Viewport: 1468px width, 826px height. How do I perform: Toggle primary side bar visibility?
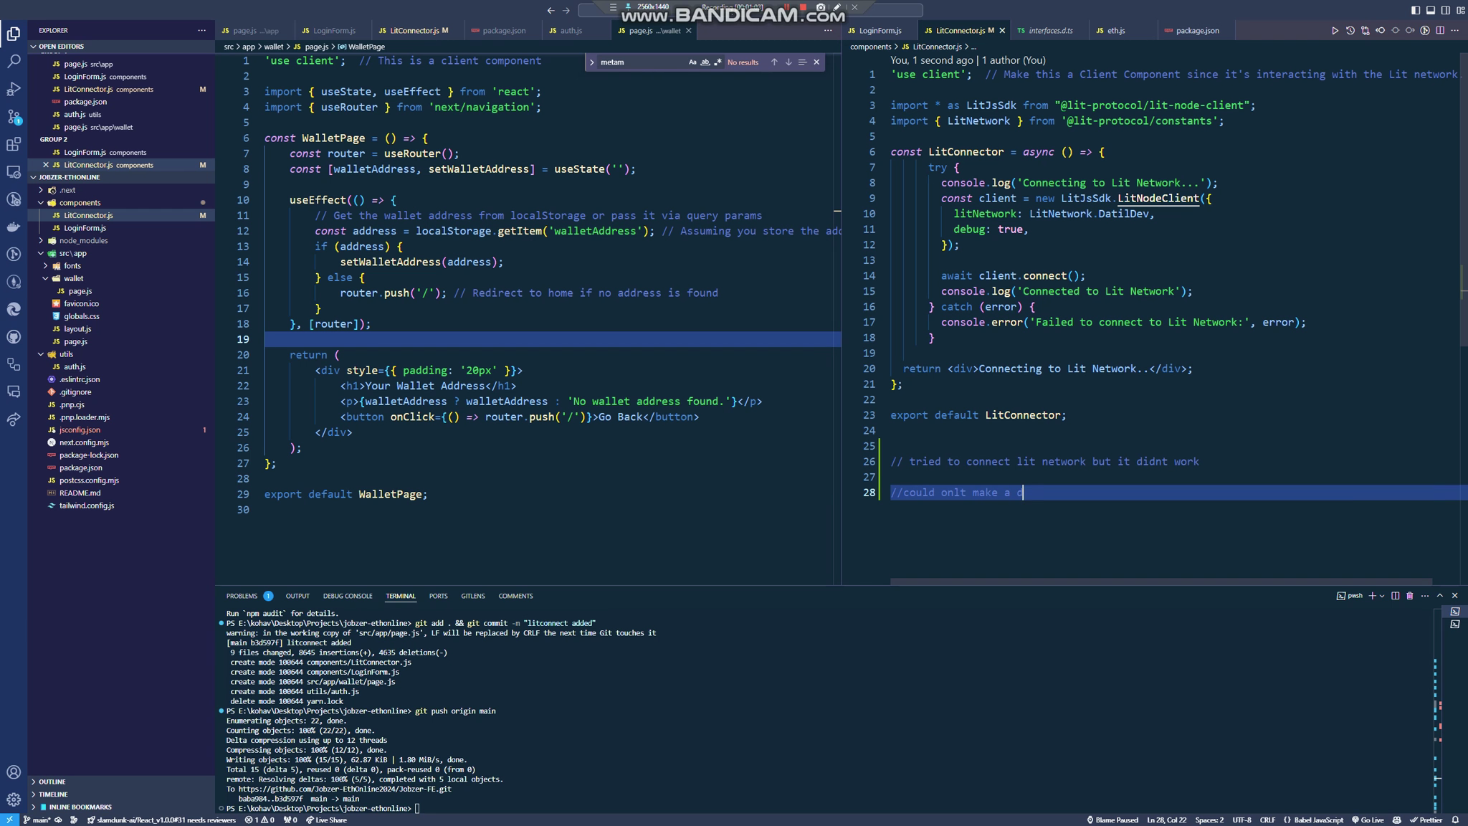click(x=1415, y=10)
